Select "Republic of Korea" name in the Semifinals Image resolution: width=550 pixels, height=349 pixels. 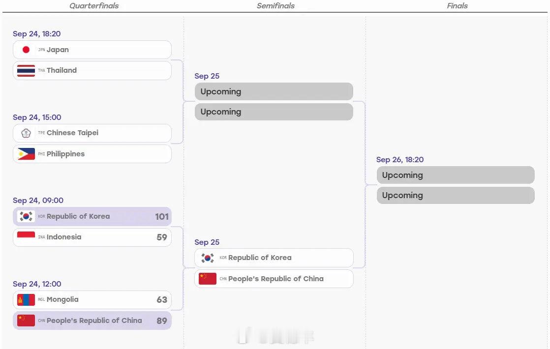[x=260, y=258]
